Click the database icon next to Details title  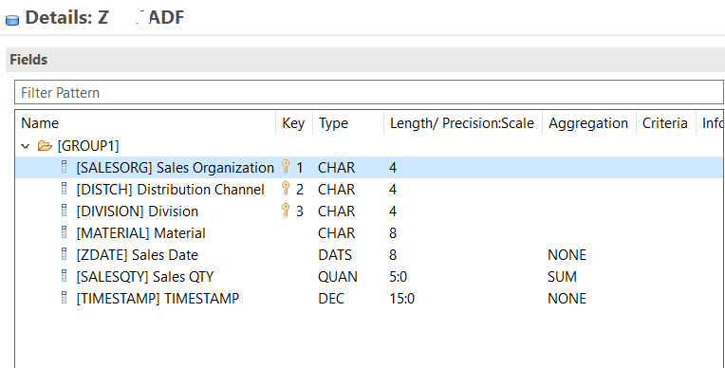12,20
